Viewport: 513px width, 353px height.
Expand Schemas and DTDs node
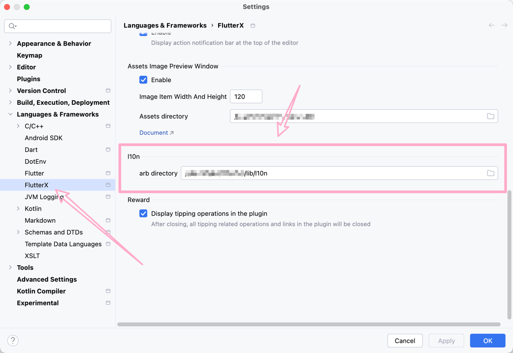click(x=18, y=232)
